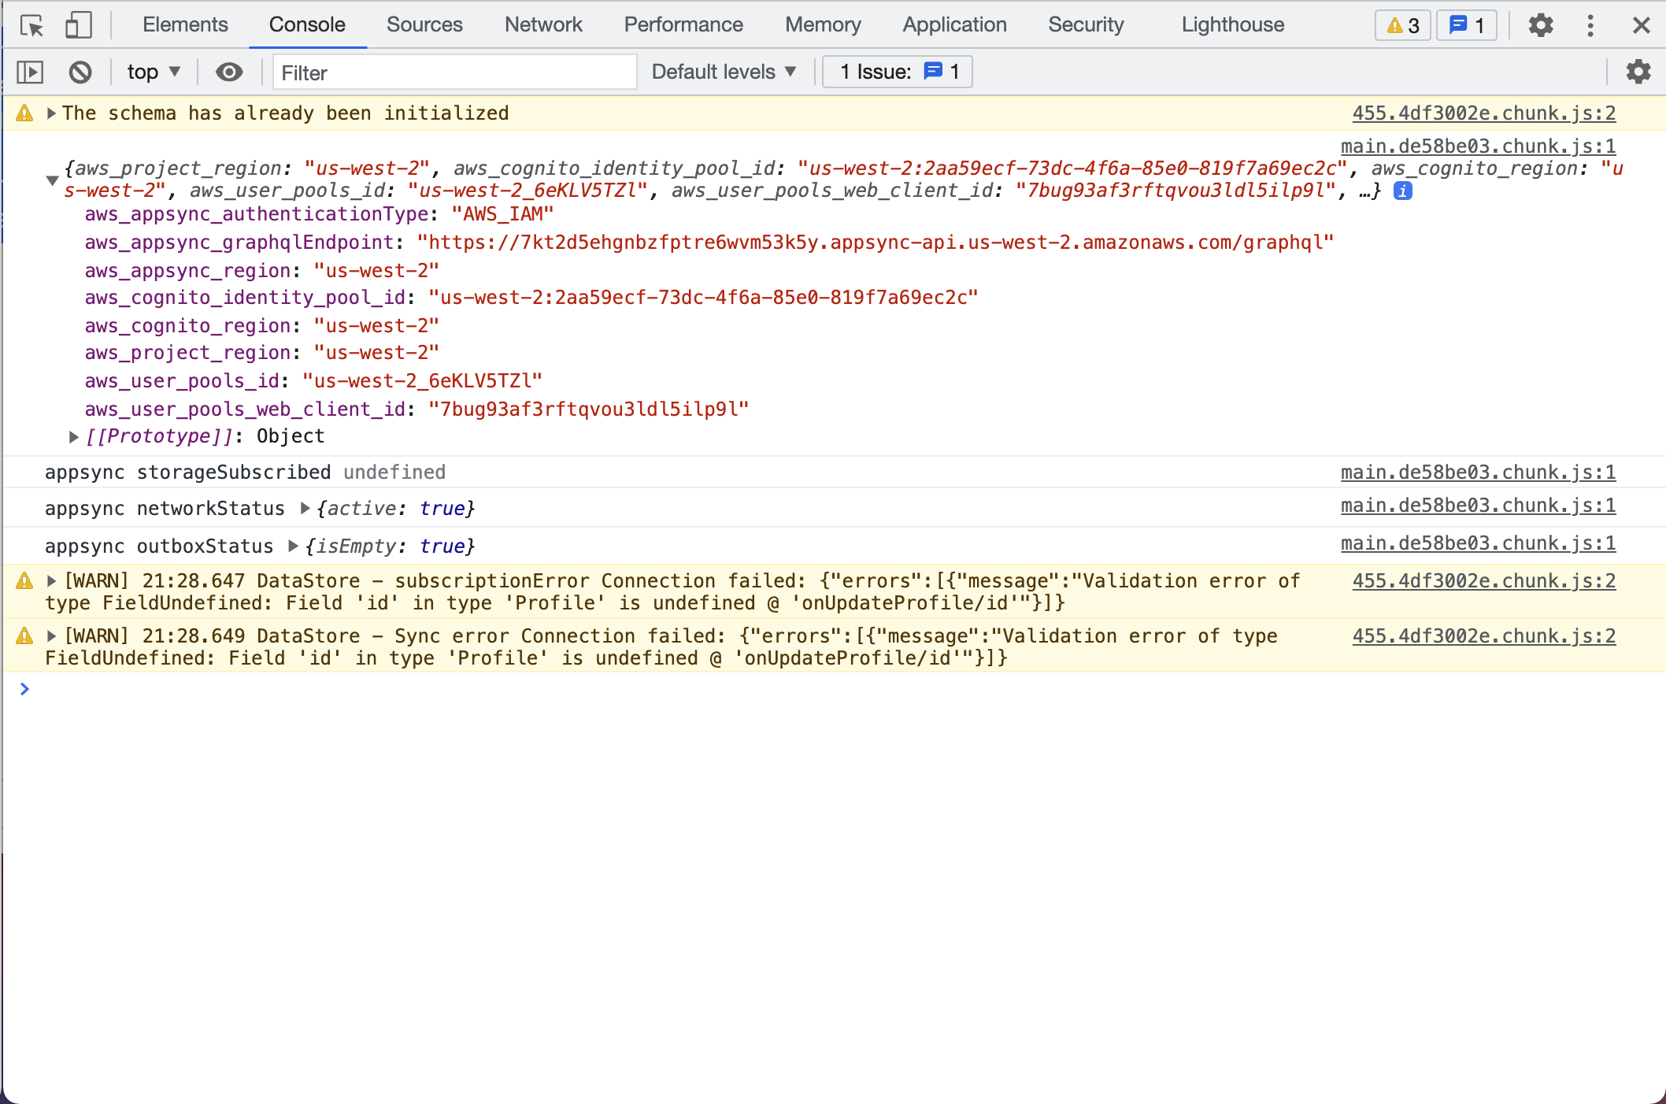Expand the Prototype Object entry
Viewport: 1666px width, 1104px height.
pos(72,436)
